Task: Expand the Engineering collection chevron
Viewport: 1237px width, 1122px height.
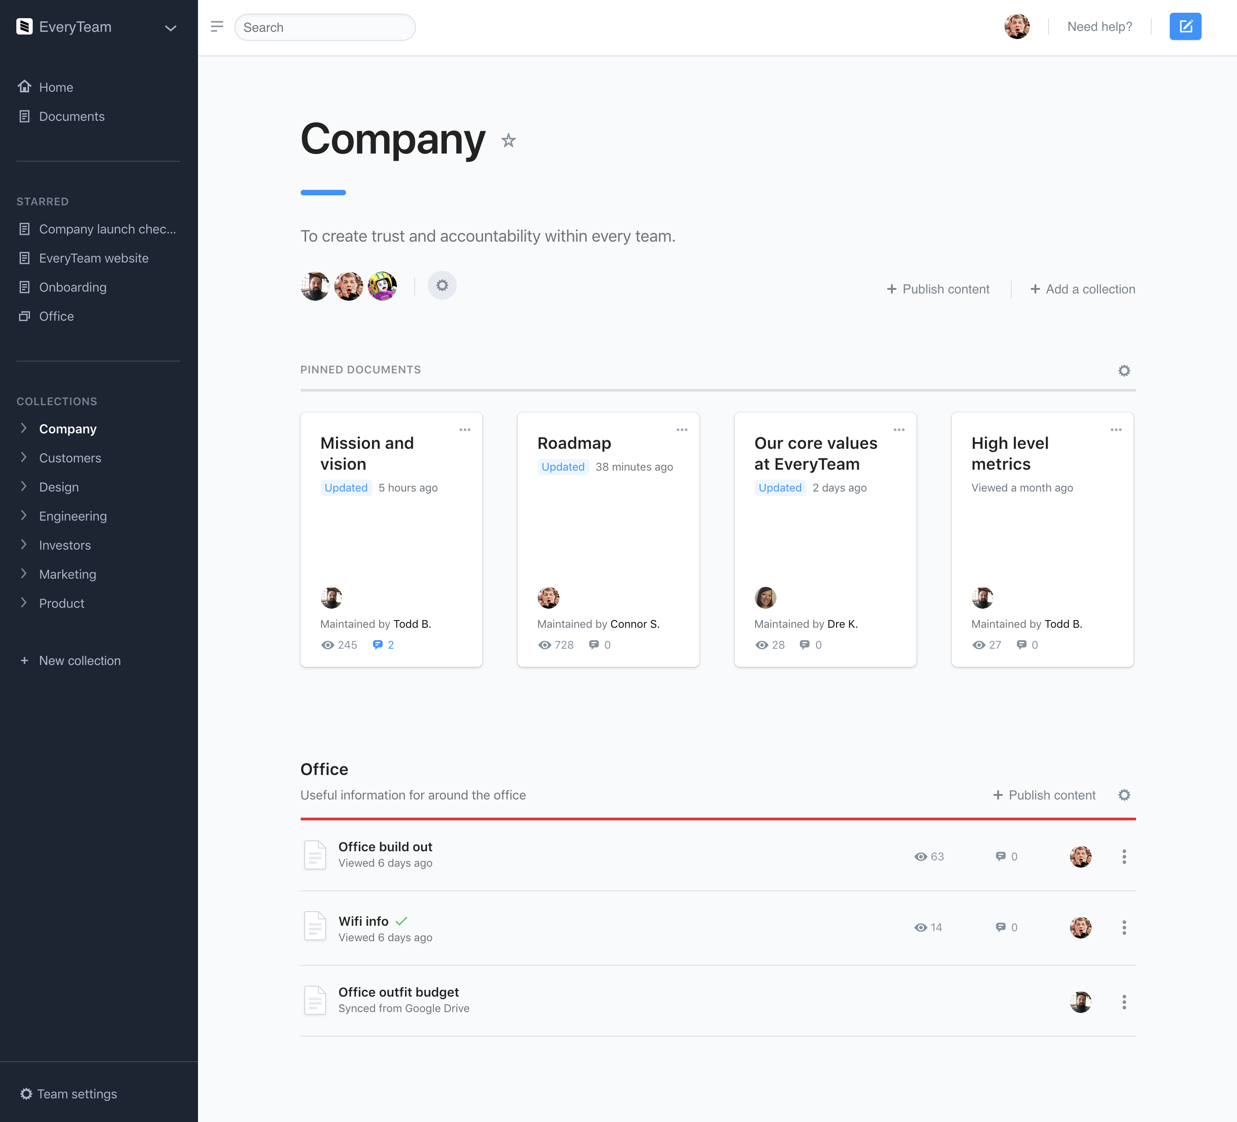Action: coord(23,516)
